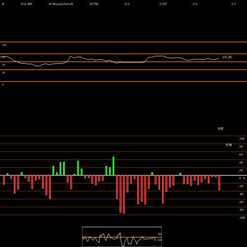The width and height of the screenshot is (247, 247).
Task: Click the RSI value 58.26 label
Action: click(x=227, y=57)
